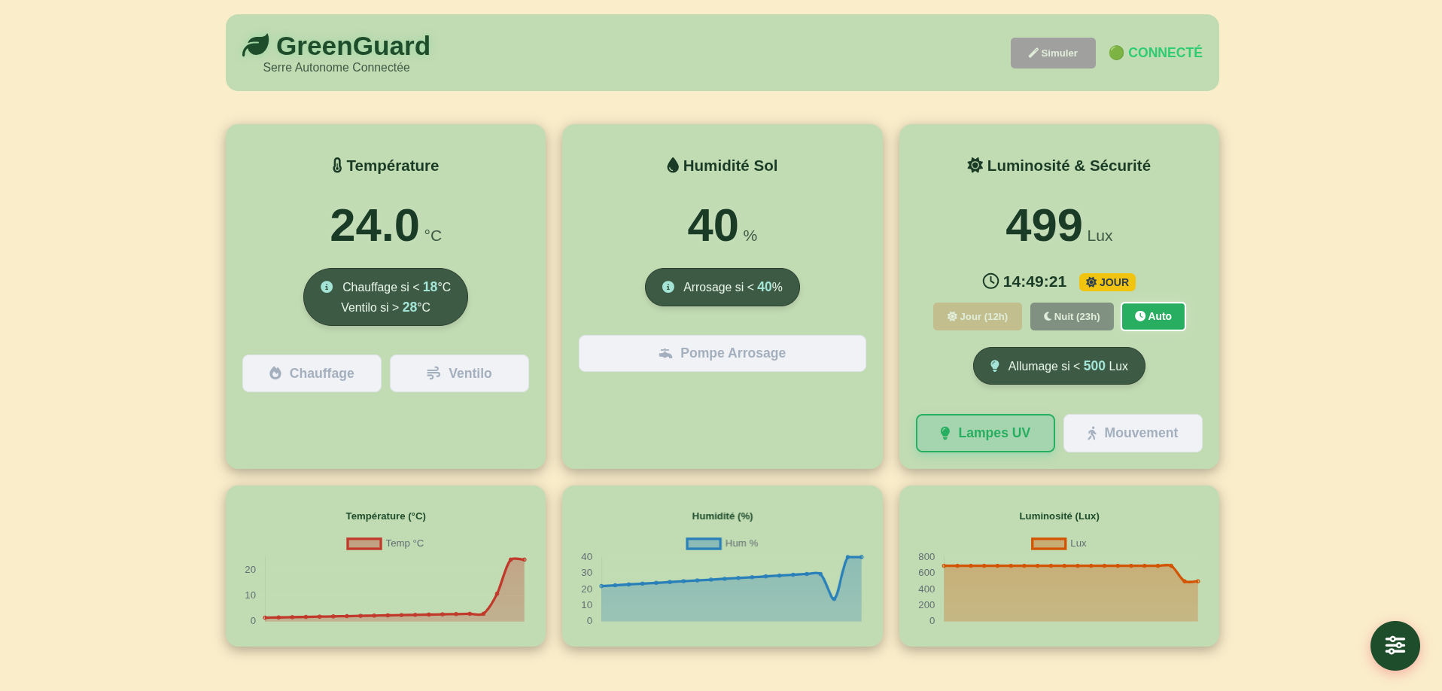Click the Hum % blue legend swatch
This screenshot has height=691, width=1442.
pyautogui.click(x=704, y=543)
